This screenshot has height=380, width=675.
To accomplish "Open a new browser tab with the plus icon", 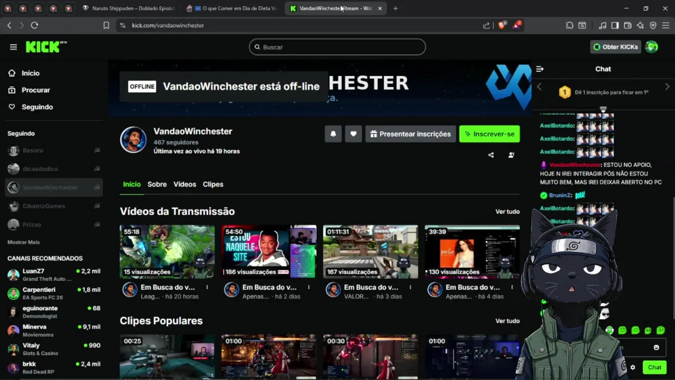I will (x=396, y=8).
